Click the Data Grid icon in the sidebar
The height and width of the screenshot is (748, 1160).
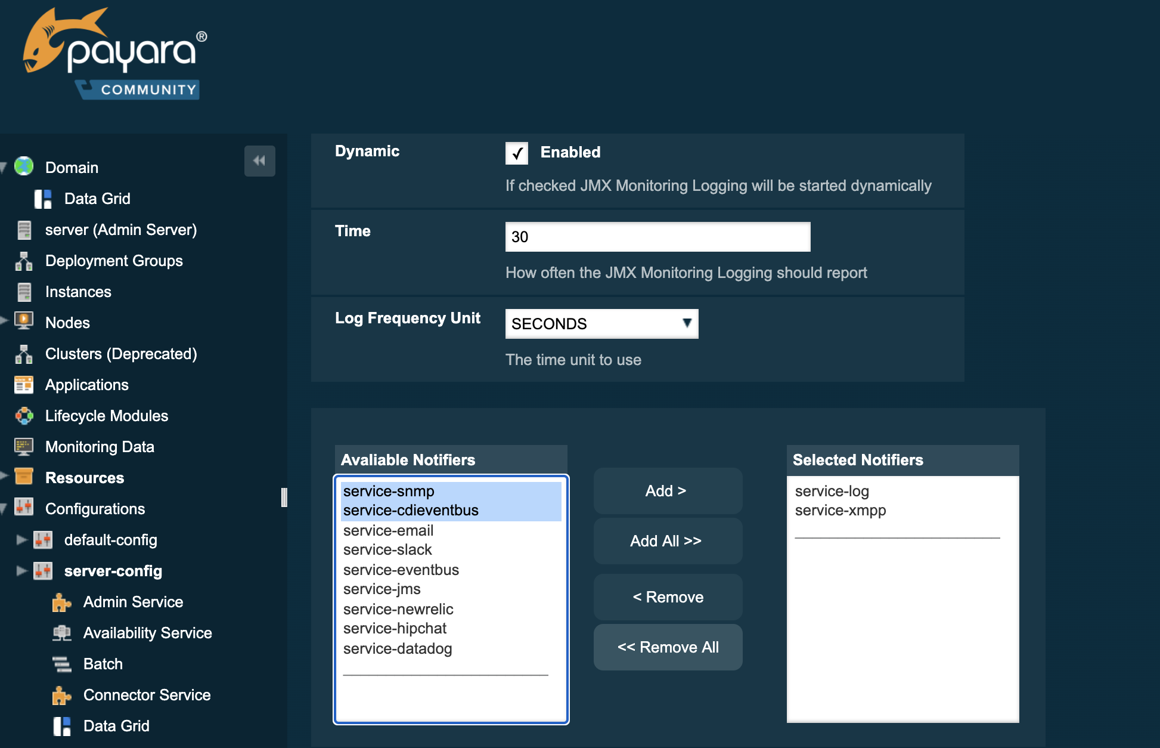(44, 199)
